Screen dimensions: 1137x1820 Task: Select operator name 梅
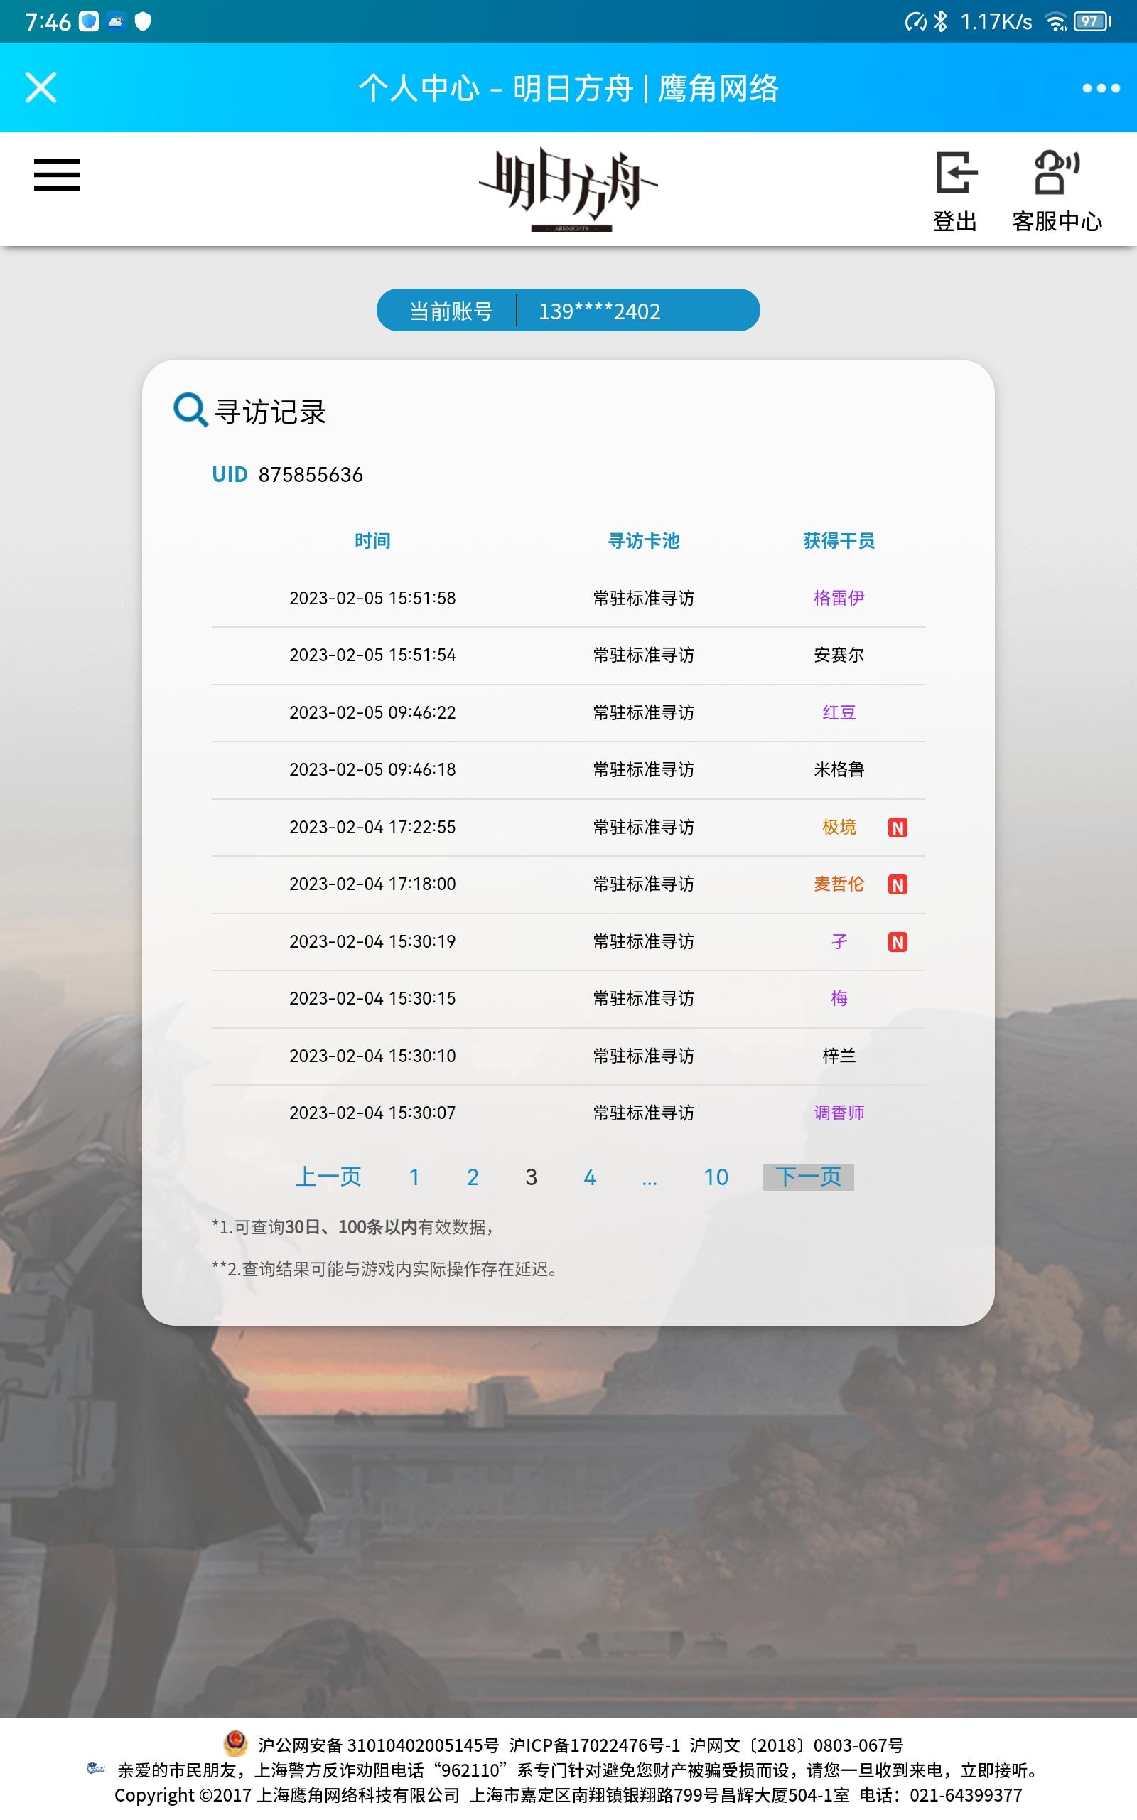click(x=839, y=998)
